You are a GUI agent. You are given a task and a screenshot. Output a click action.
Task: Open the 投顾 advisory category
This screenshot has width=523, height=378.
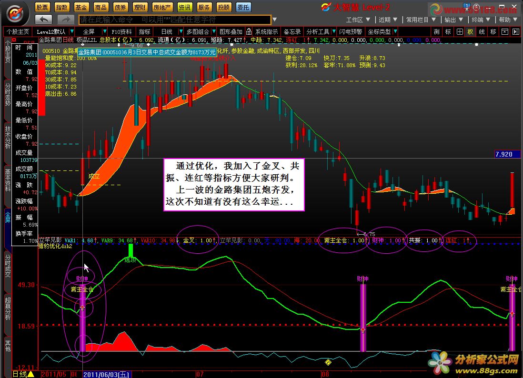(x=223, y=7)
